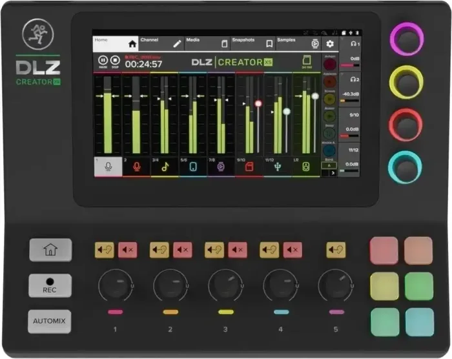Grab the LR main white fader knob
This screenshot has height=359, width=452.
click(315, 96)
